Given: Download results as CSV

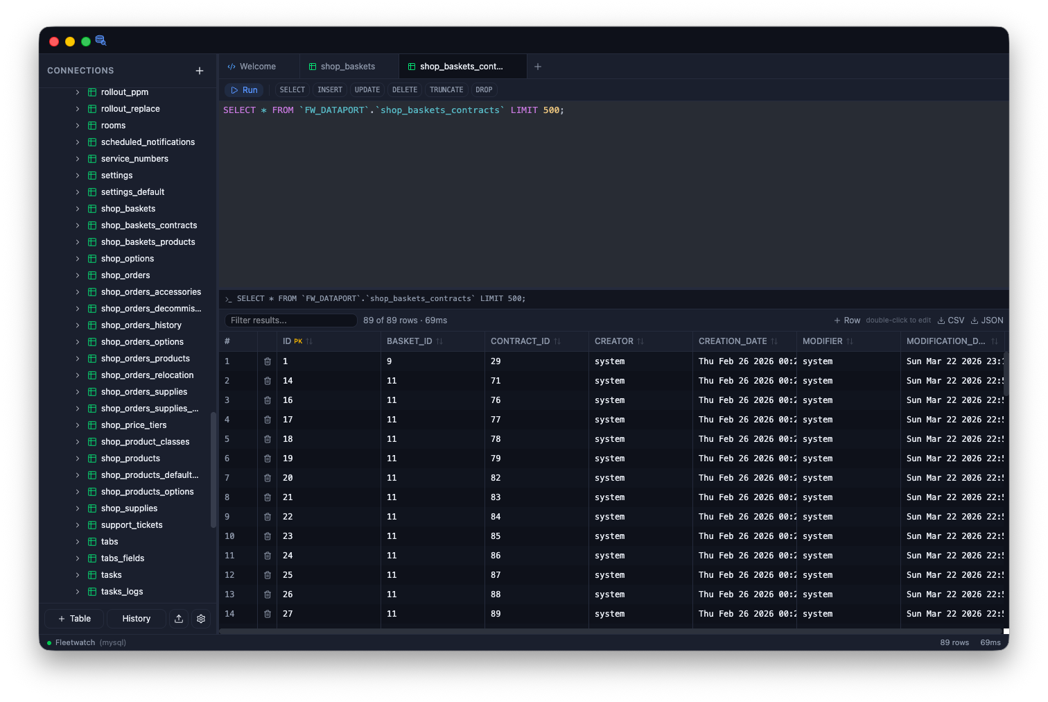Looking at the screenshot, I should click(951, 320).
